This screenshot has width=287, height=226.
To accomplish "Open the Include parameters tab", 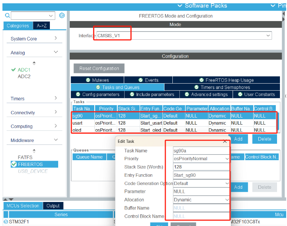I will pyautogui.click(x=152, y=94).
